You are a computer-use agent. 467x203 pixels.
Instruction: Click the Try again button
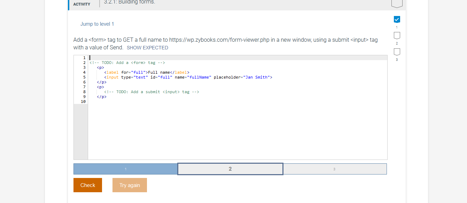tap(130, 185)
